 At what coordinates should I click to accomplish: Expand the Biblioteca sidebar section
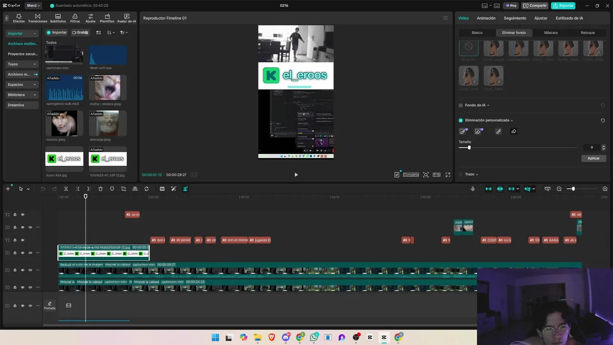point(34,95)
